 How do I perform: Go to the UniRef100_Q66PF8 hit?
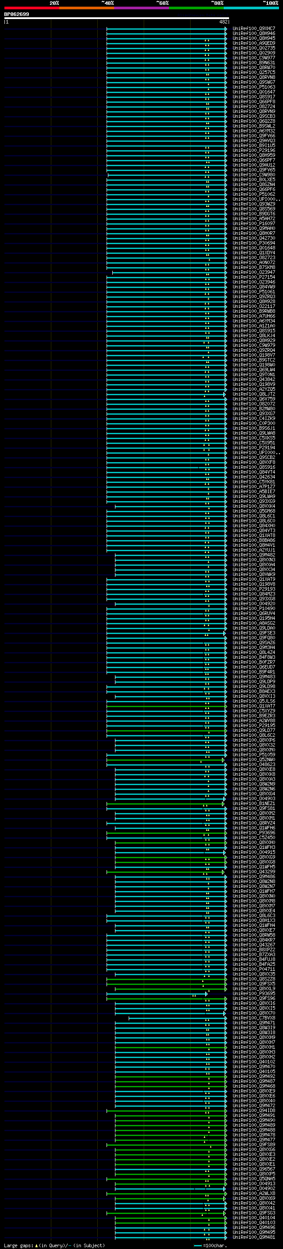coord(254,102)
